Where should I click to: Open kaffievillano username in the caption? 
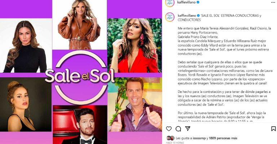187,15
